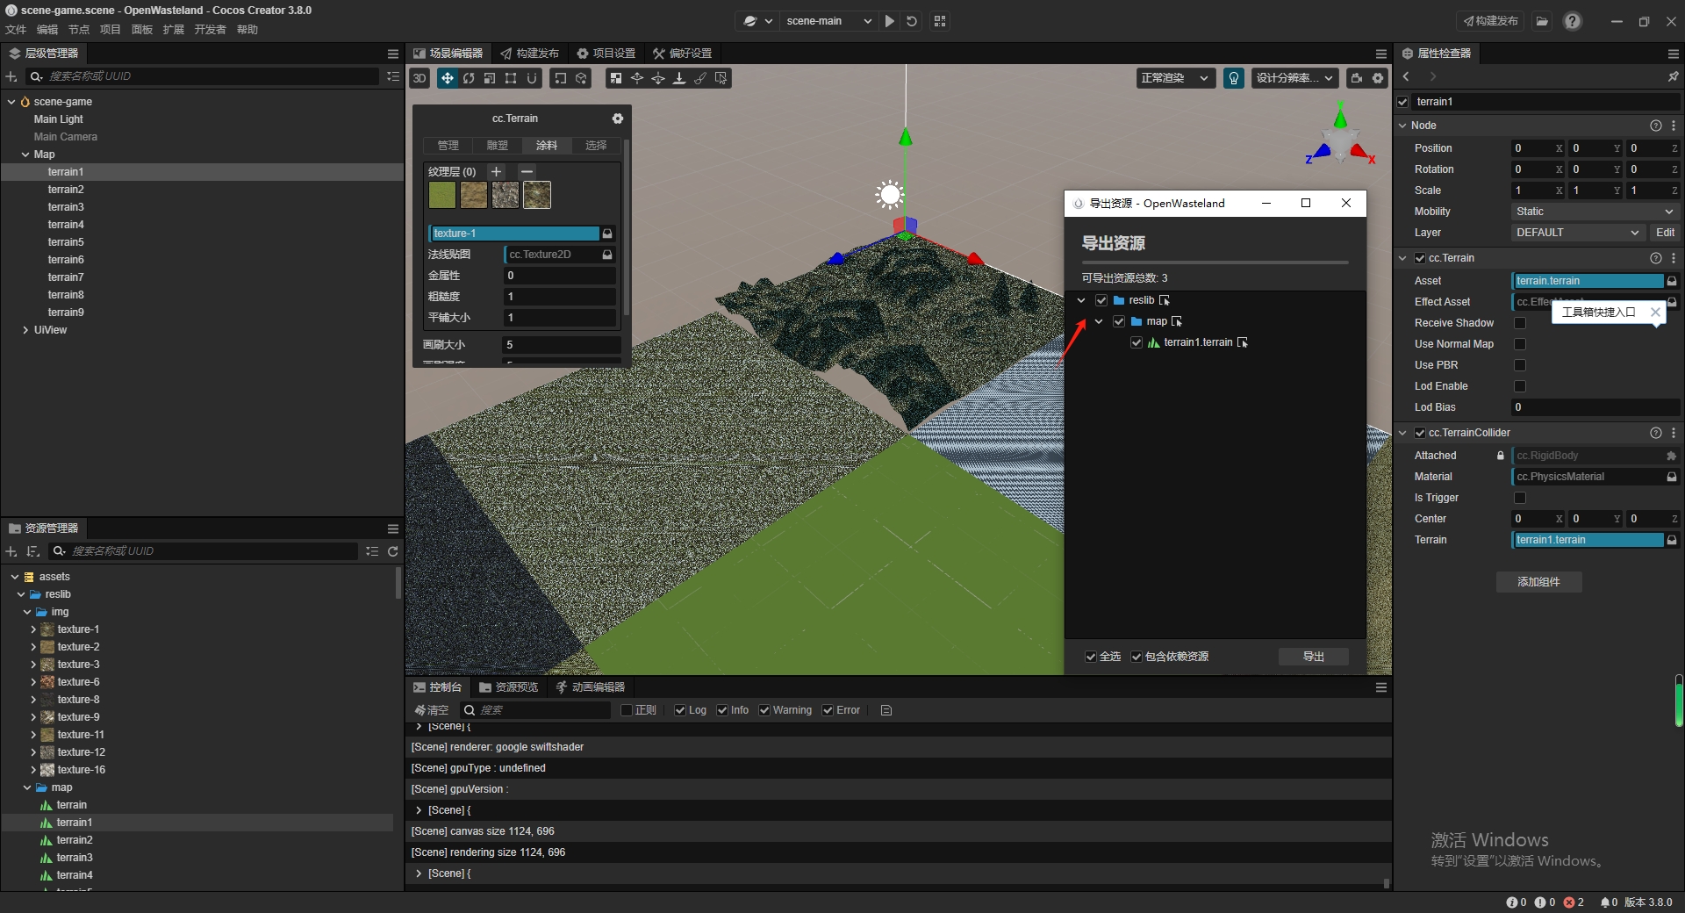The image size is (1685, 913).
Task: Select the move gizmo tool
Action: click(x=448, y=78)
